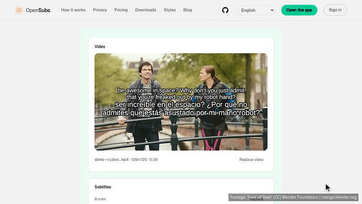The width and height of the screenshot is (362, 204).
Task: Open the How it works page
Action: (73, 10)
